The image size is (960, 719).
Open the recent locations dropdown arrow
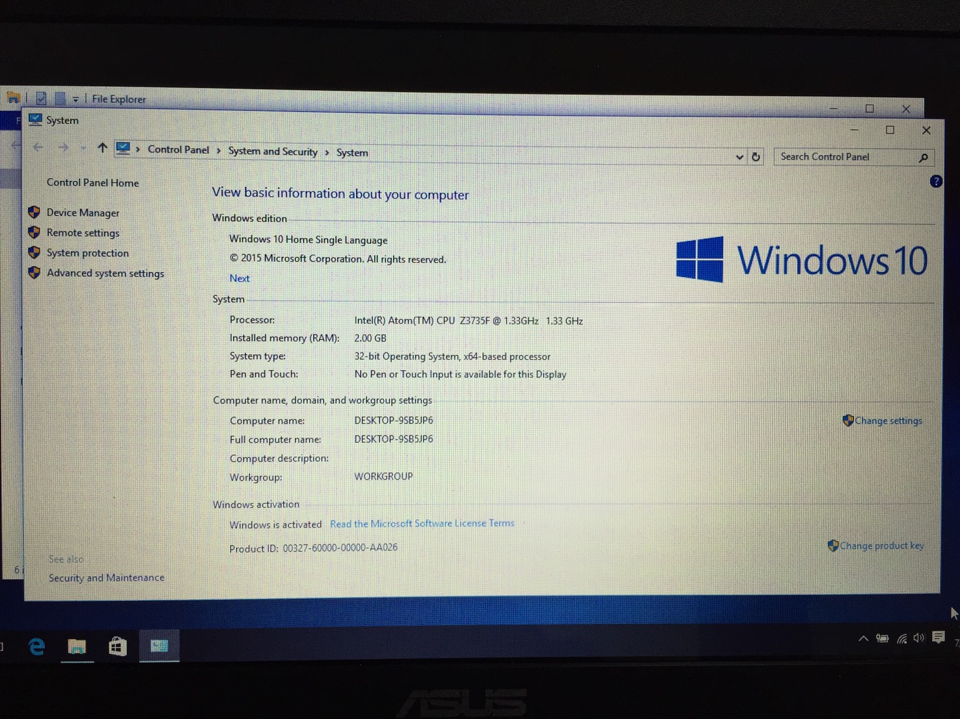pyautogui.click(x=83, y=148)
